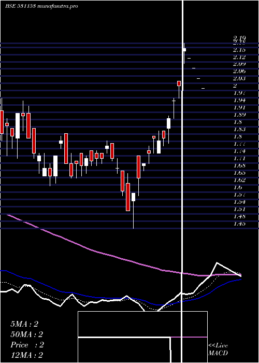Select the 2.03 price axis label
The width and height of the screenshot is (259, 363).
(239, 79)
